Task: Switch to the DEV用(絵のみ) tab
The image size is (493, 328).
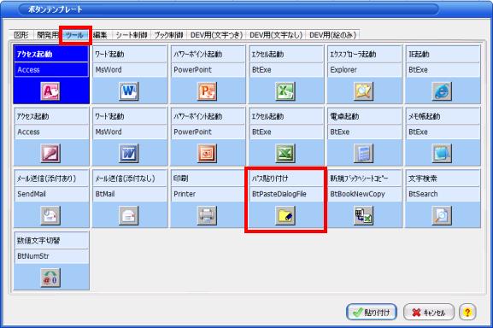Action: tap(332, 35)
